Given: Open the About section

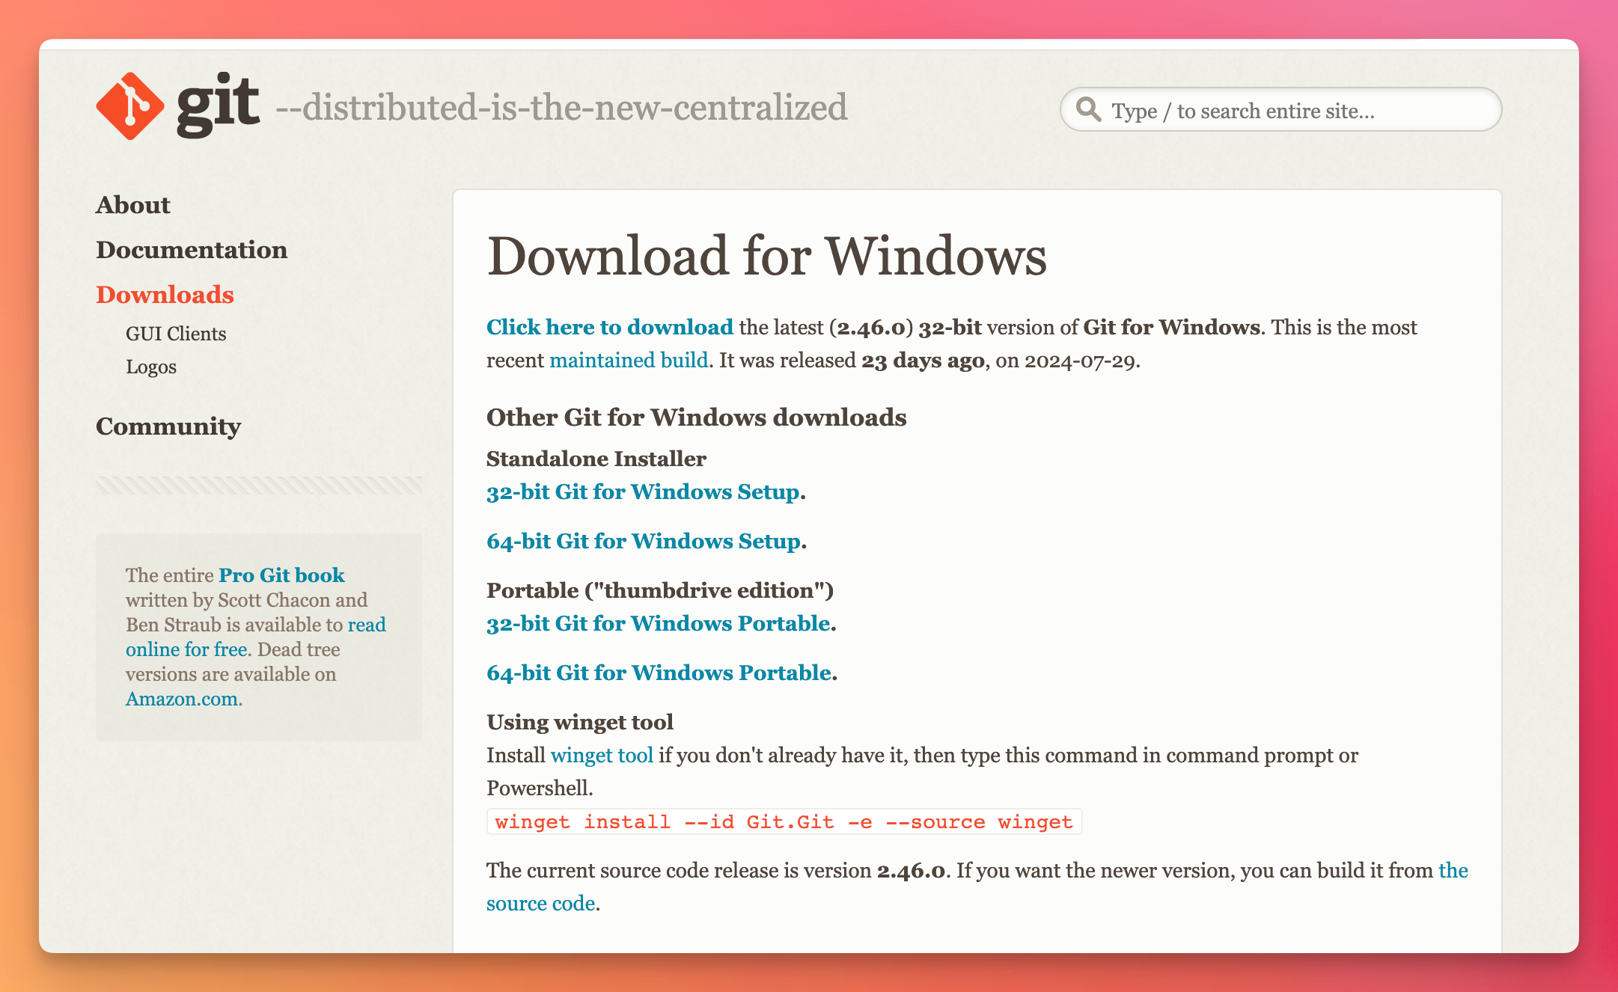Looking at the screenshot, I should 133,205.
